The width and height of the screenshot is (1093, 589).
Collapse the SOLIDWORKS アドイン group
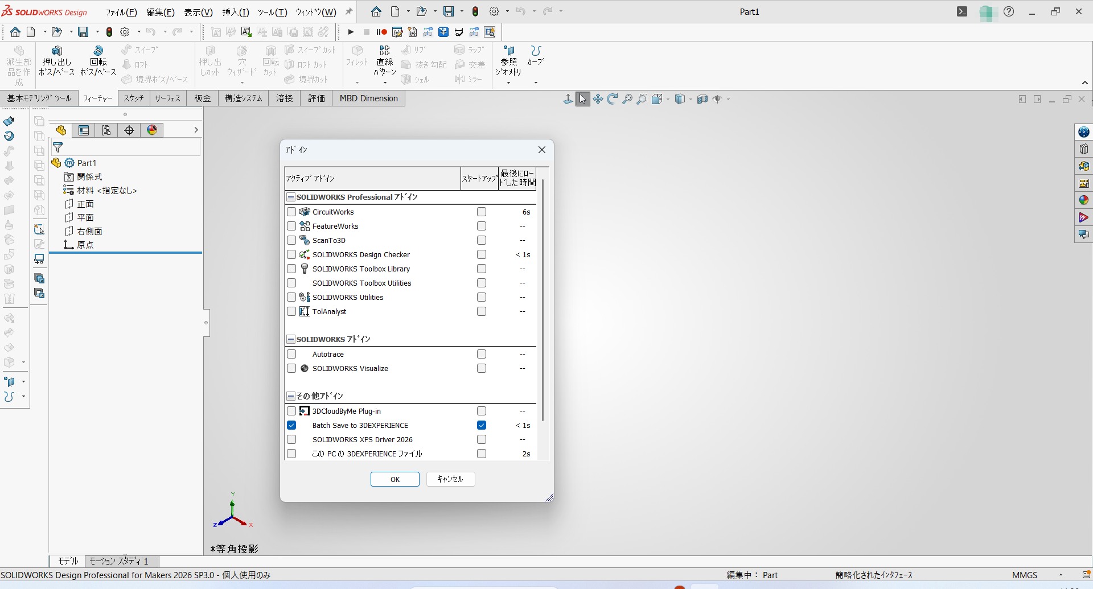pos(291,339)
